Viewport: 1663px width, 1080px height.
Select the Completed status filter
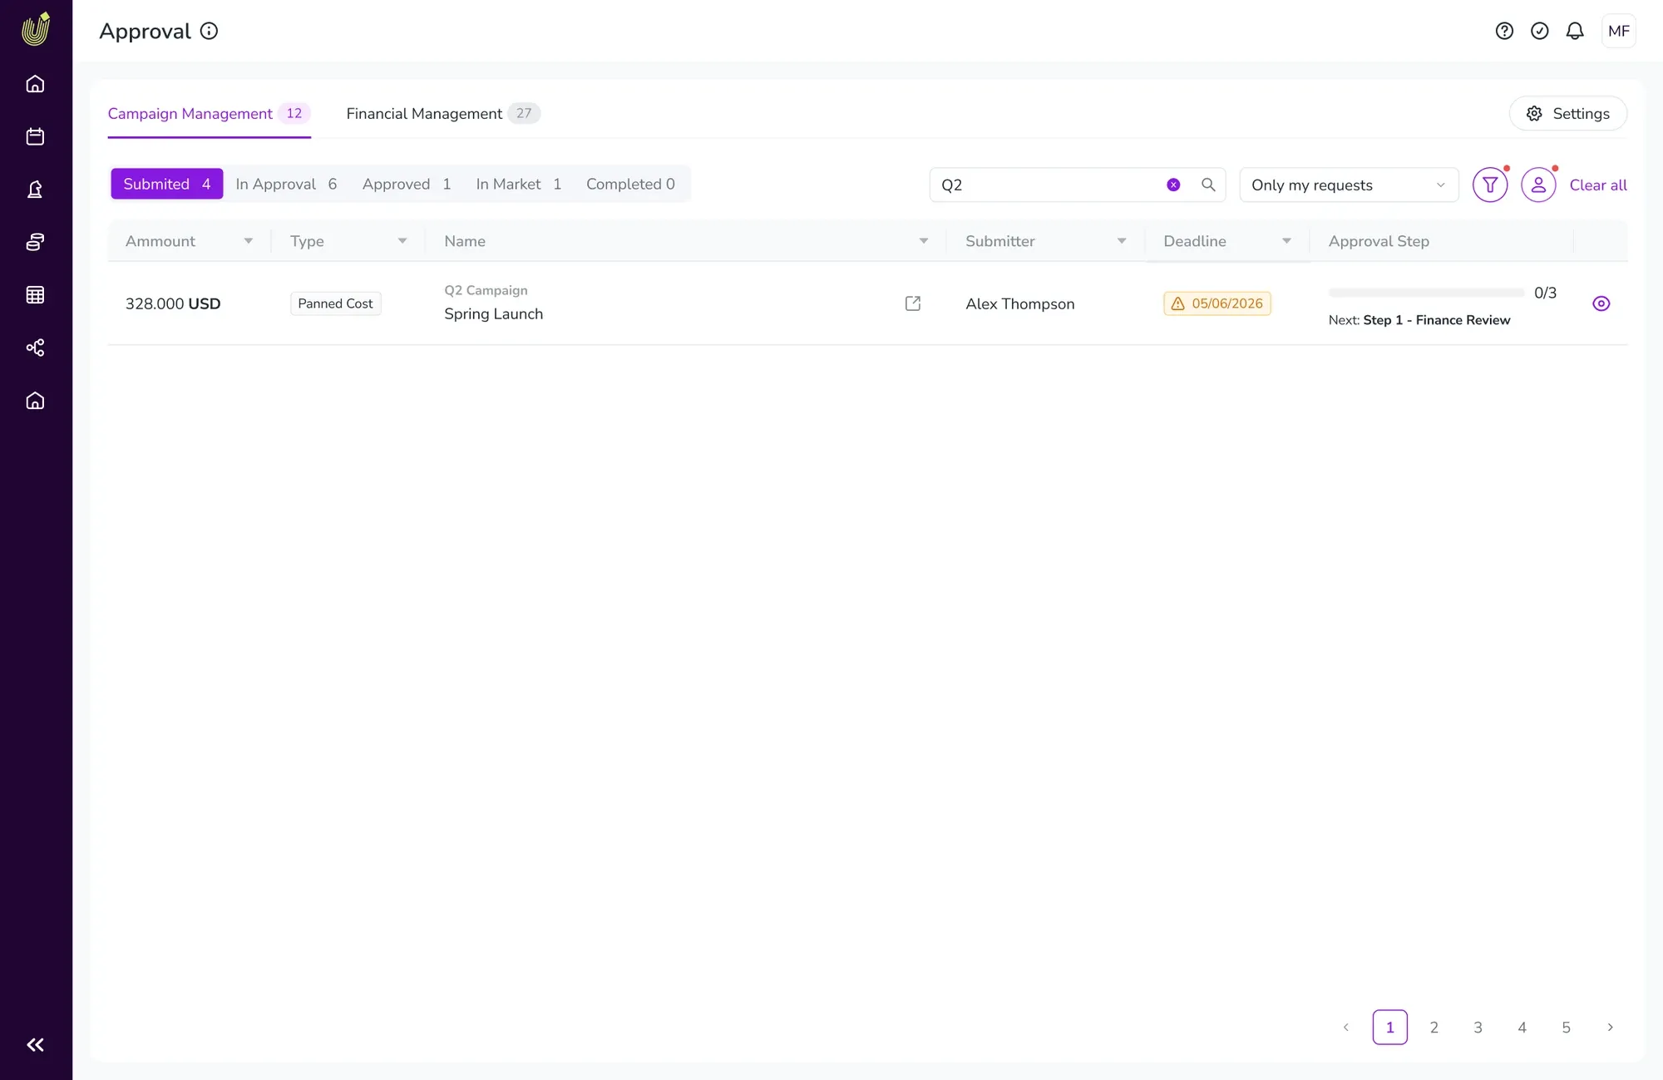(x=630, y=184)
